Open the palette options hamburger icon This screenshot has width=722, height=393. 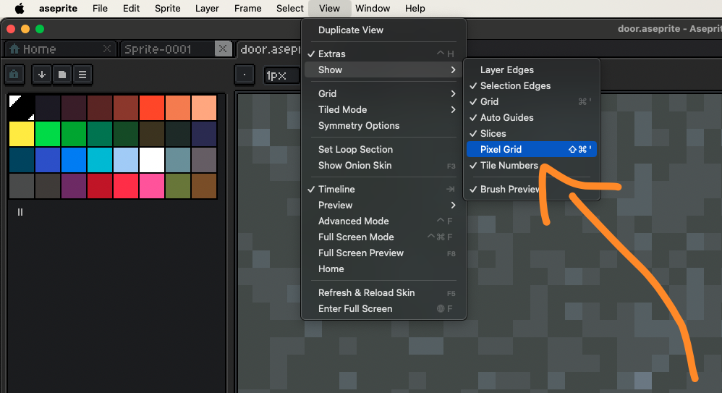tap(82, 74)
